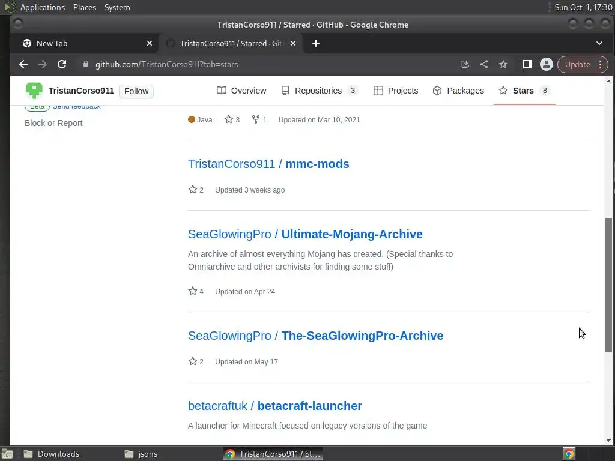
Task: Open the Overview tab
Action: [x=241, y=91]
